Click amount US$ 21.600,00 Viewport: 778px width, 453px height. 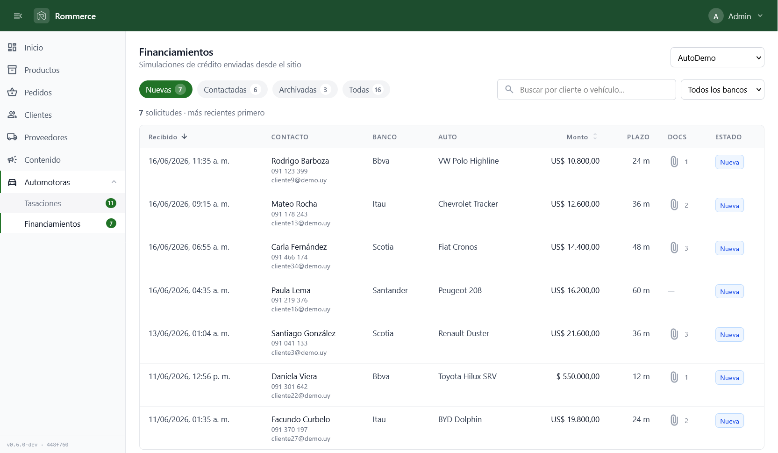coord(575,333)
